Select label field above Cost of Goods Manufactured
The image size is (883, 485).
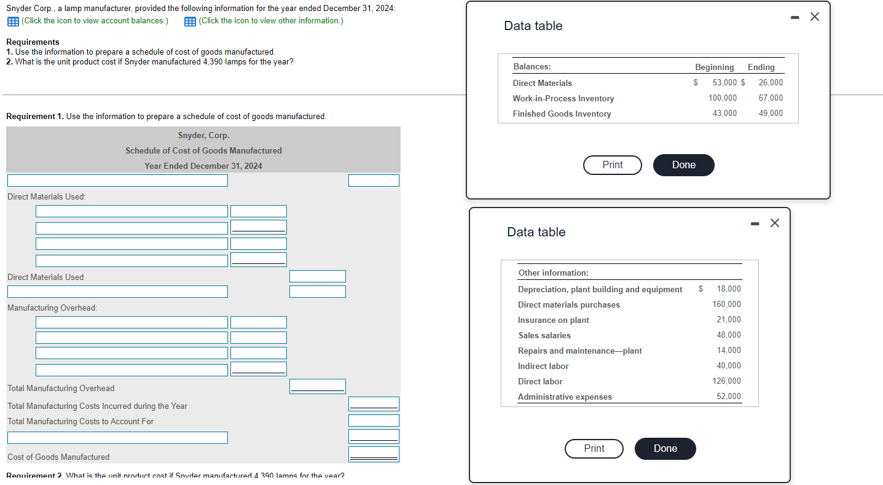click(x=117, y=438)
